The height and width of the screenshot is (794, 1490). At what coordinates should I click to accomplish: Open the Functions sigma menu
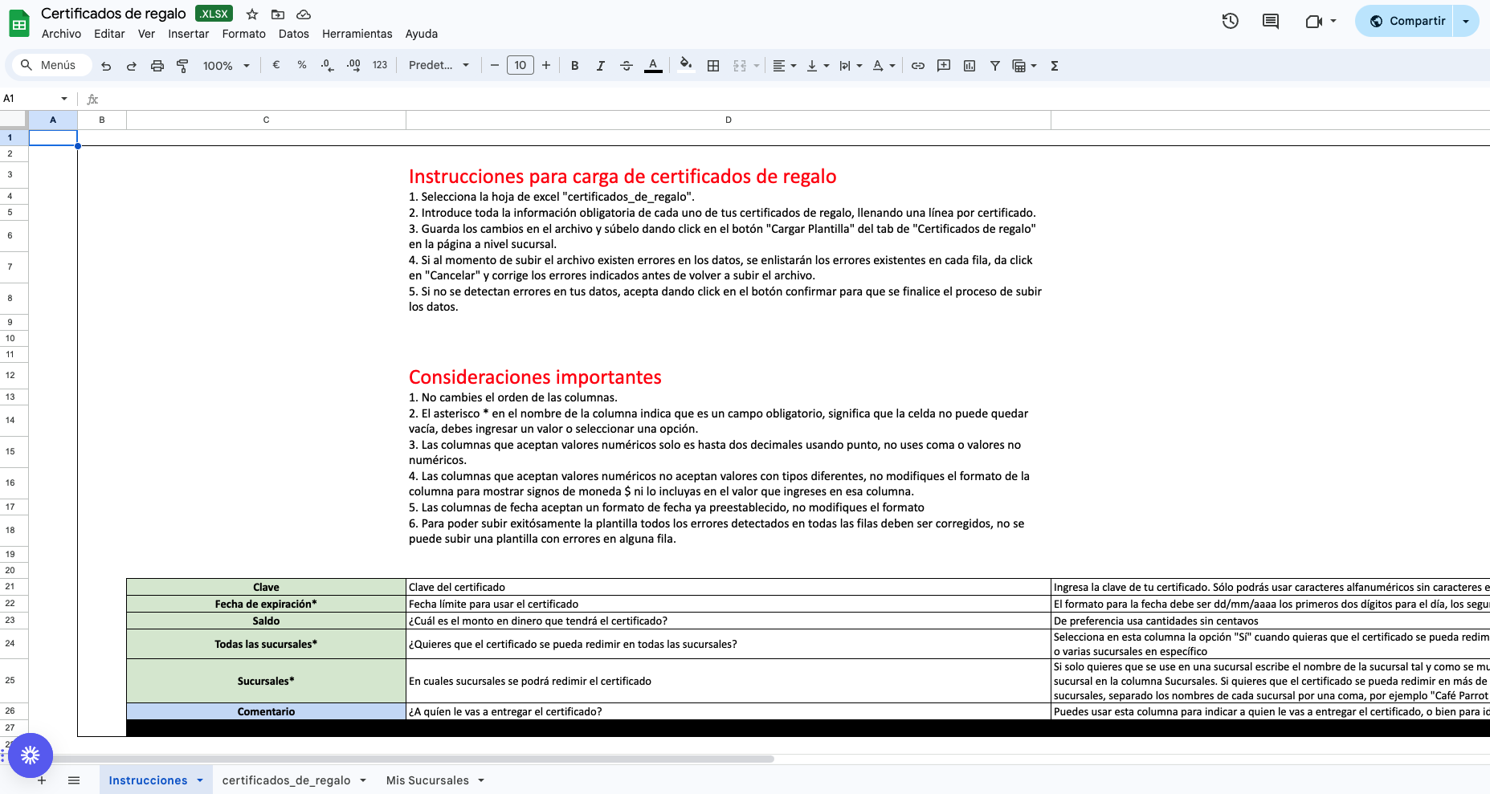[x=1055, y=66]
